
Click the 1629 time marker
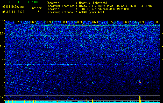(x=141, y=22)
